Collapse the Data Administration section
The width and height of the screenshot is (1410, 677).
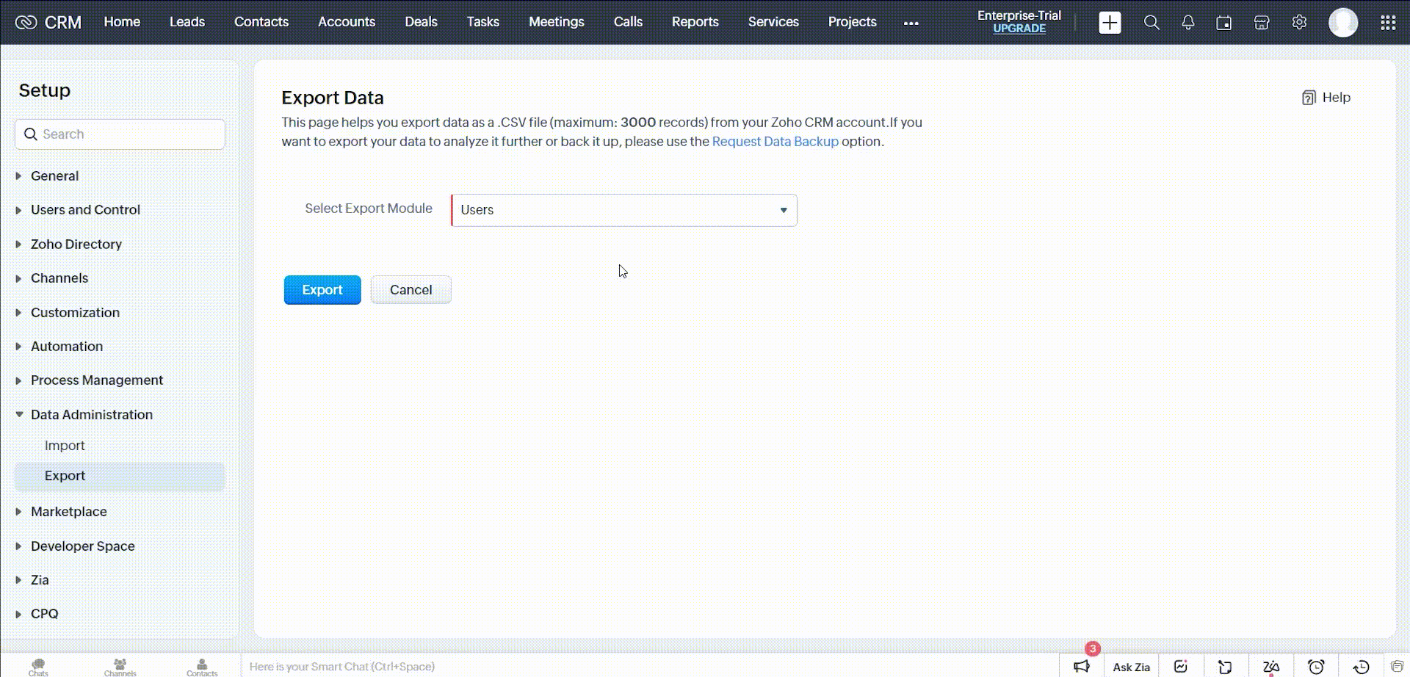click(91, 415)
